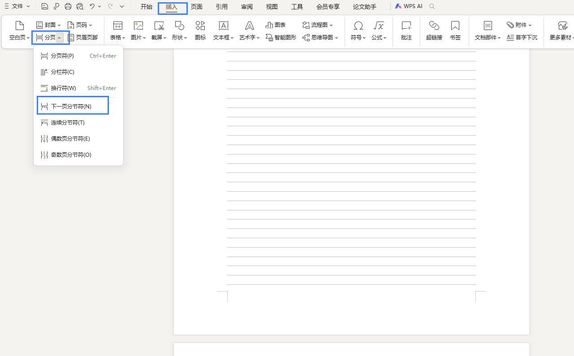
Task: Click the 插入 ribbon tab
Action: [172, 7]
